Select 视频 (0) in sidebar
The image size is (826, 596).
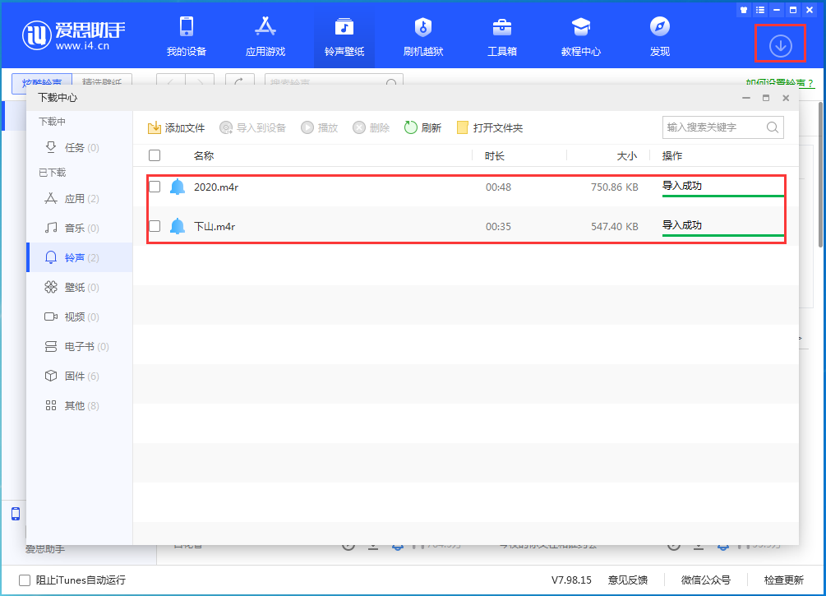tap(79, 316)
